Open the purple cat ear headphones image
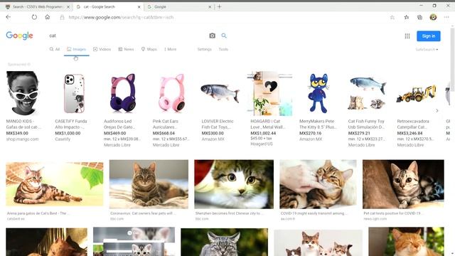Viewport: 455px width, 256px height. click(123, 93)
